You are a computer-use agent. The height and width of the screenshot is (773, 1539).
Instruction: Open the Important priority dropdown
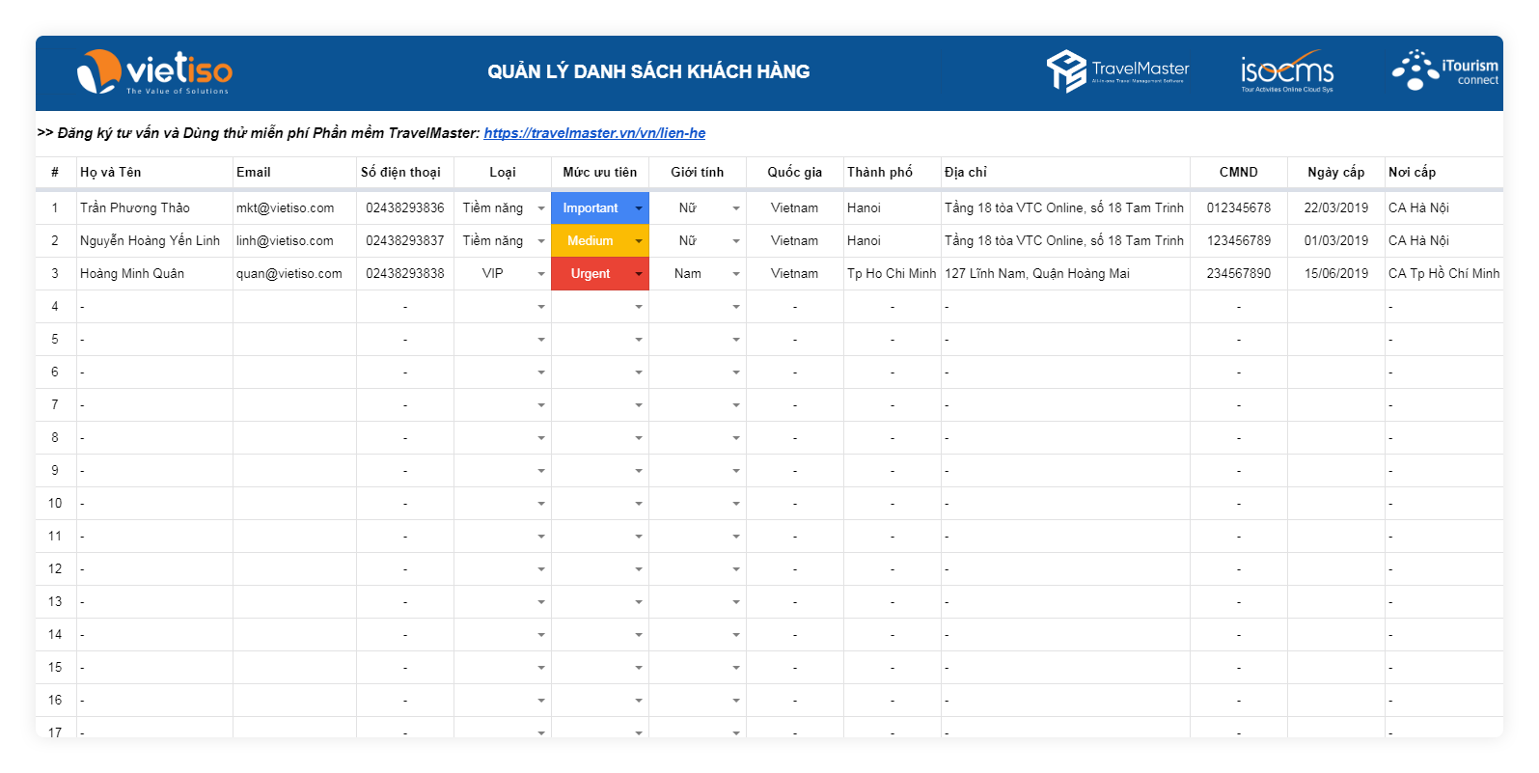point(639,208)
